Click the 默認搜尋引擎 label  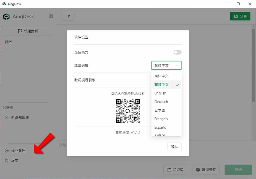[85, 80]
